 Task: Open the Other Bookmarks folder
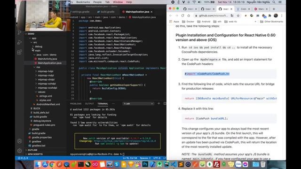(272, 22)
